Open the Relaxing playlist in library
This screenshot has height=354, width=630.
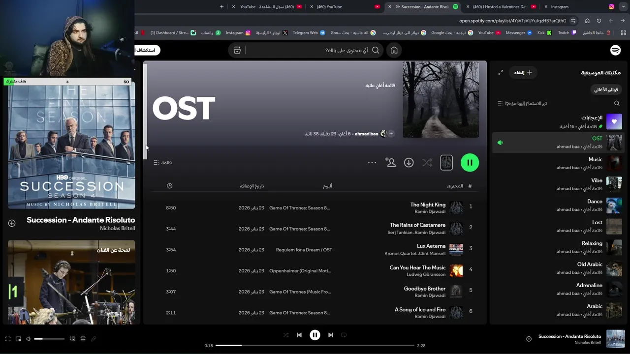(558, 247)
